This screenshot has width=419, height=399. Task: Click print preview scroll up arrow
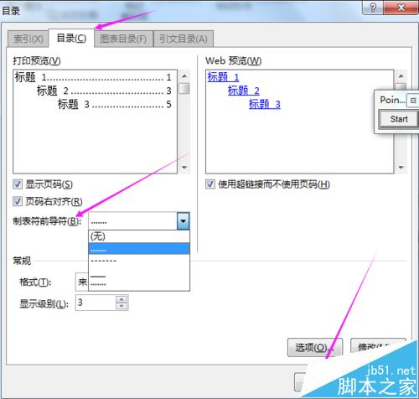[x=184, y=76]
